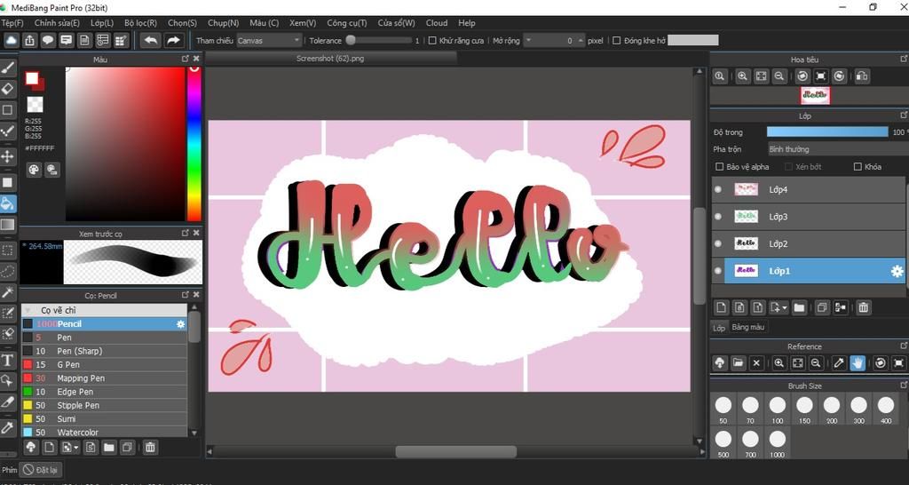Switch to Bảng màu tab
The width and height of the screenshot is (909, 485).
click(747, 327)
